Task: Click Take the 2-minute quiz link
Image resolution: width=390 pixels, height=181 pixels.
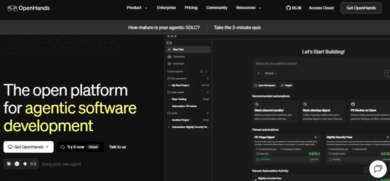Action: 237,27
